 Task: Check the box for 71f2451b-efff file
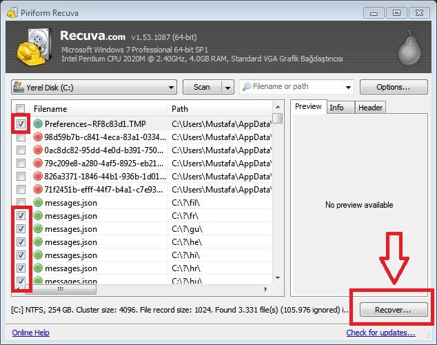point(21,189)
